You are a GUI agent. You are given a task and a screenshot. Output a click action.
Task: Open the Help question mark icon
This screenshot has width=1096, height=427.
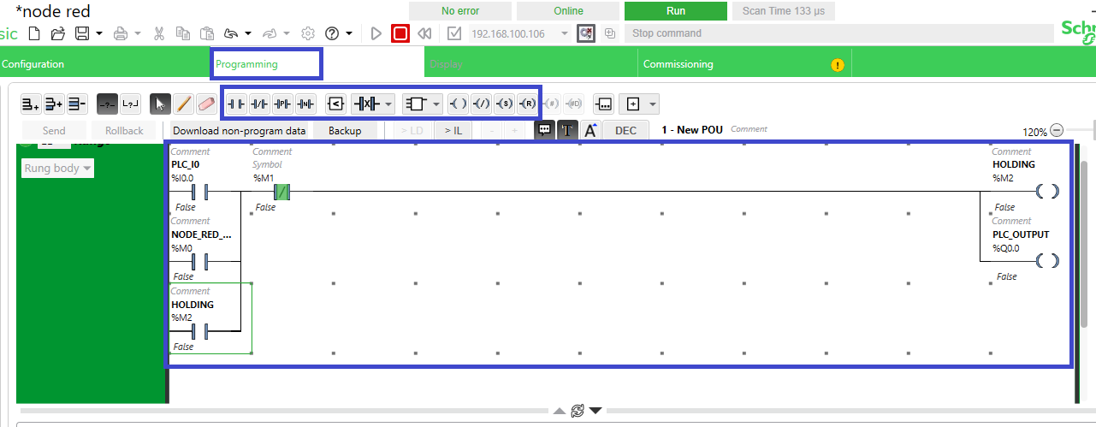tap(332, 33)
